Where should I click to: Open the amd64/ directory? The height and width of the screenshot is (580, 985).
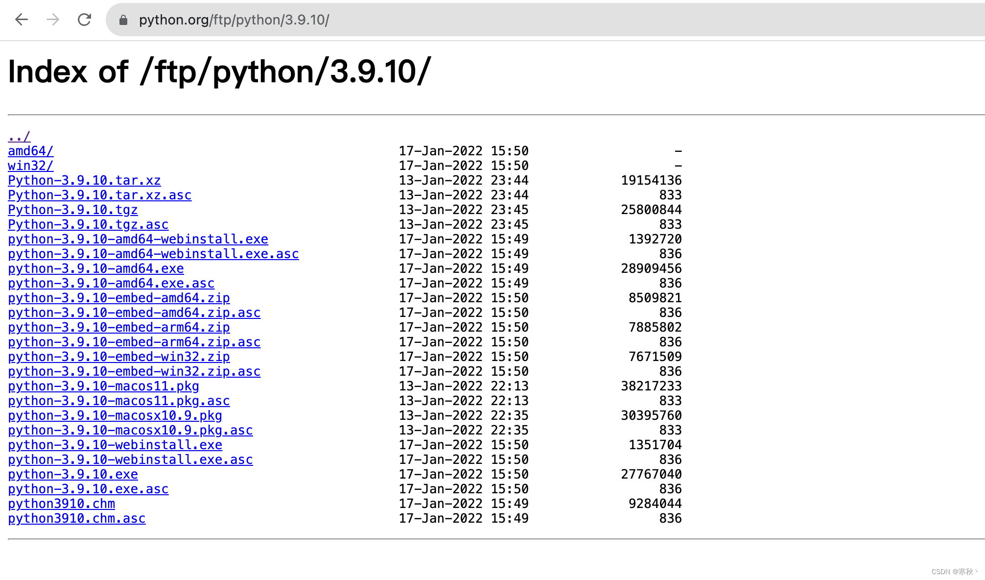point(30,151)
